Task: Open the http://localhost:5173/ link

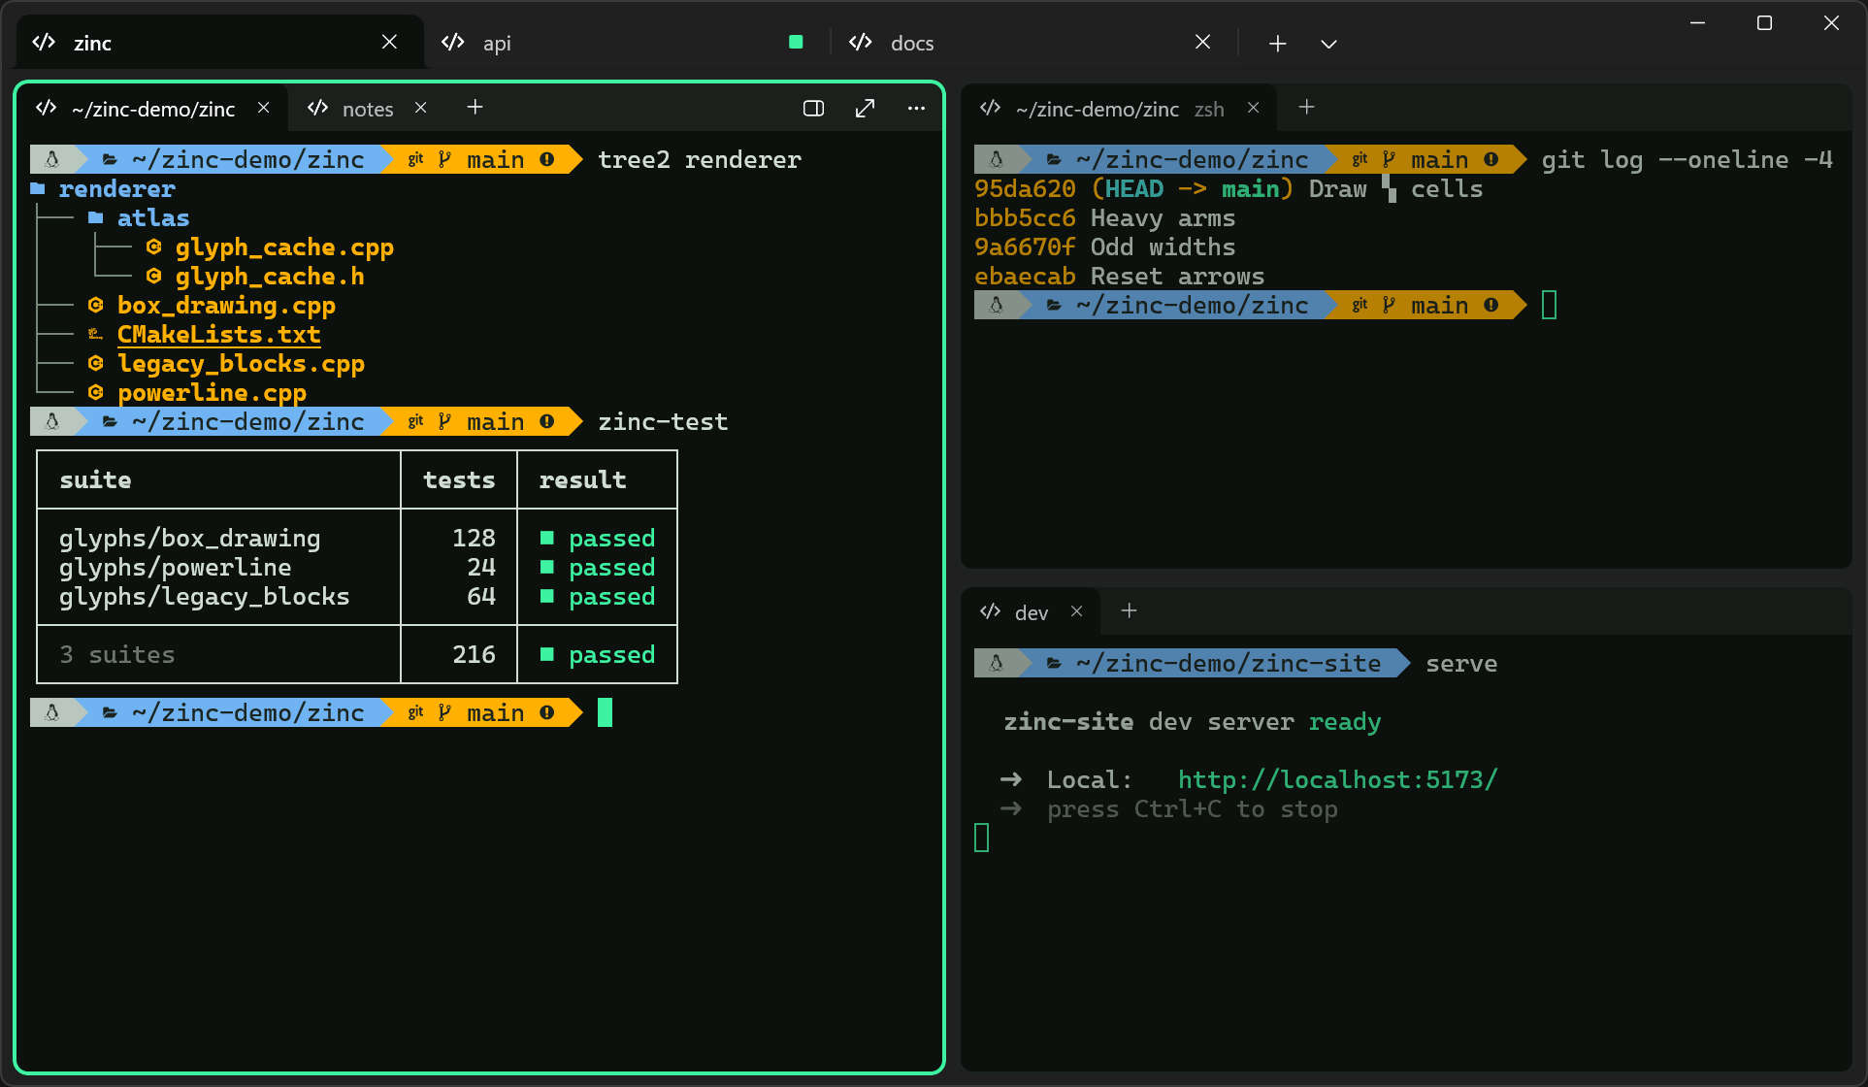Action: tap(1338, 779)
